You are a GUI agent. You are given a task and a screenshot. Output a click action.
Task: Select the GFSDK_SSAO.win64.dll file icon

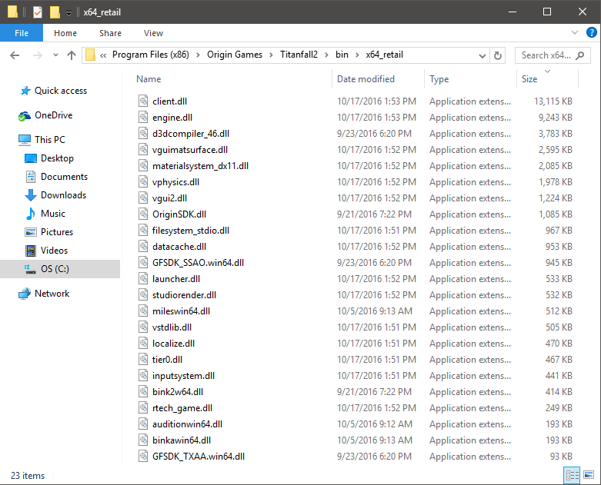143,263
